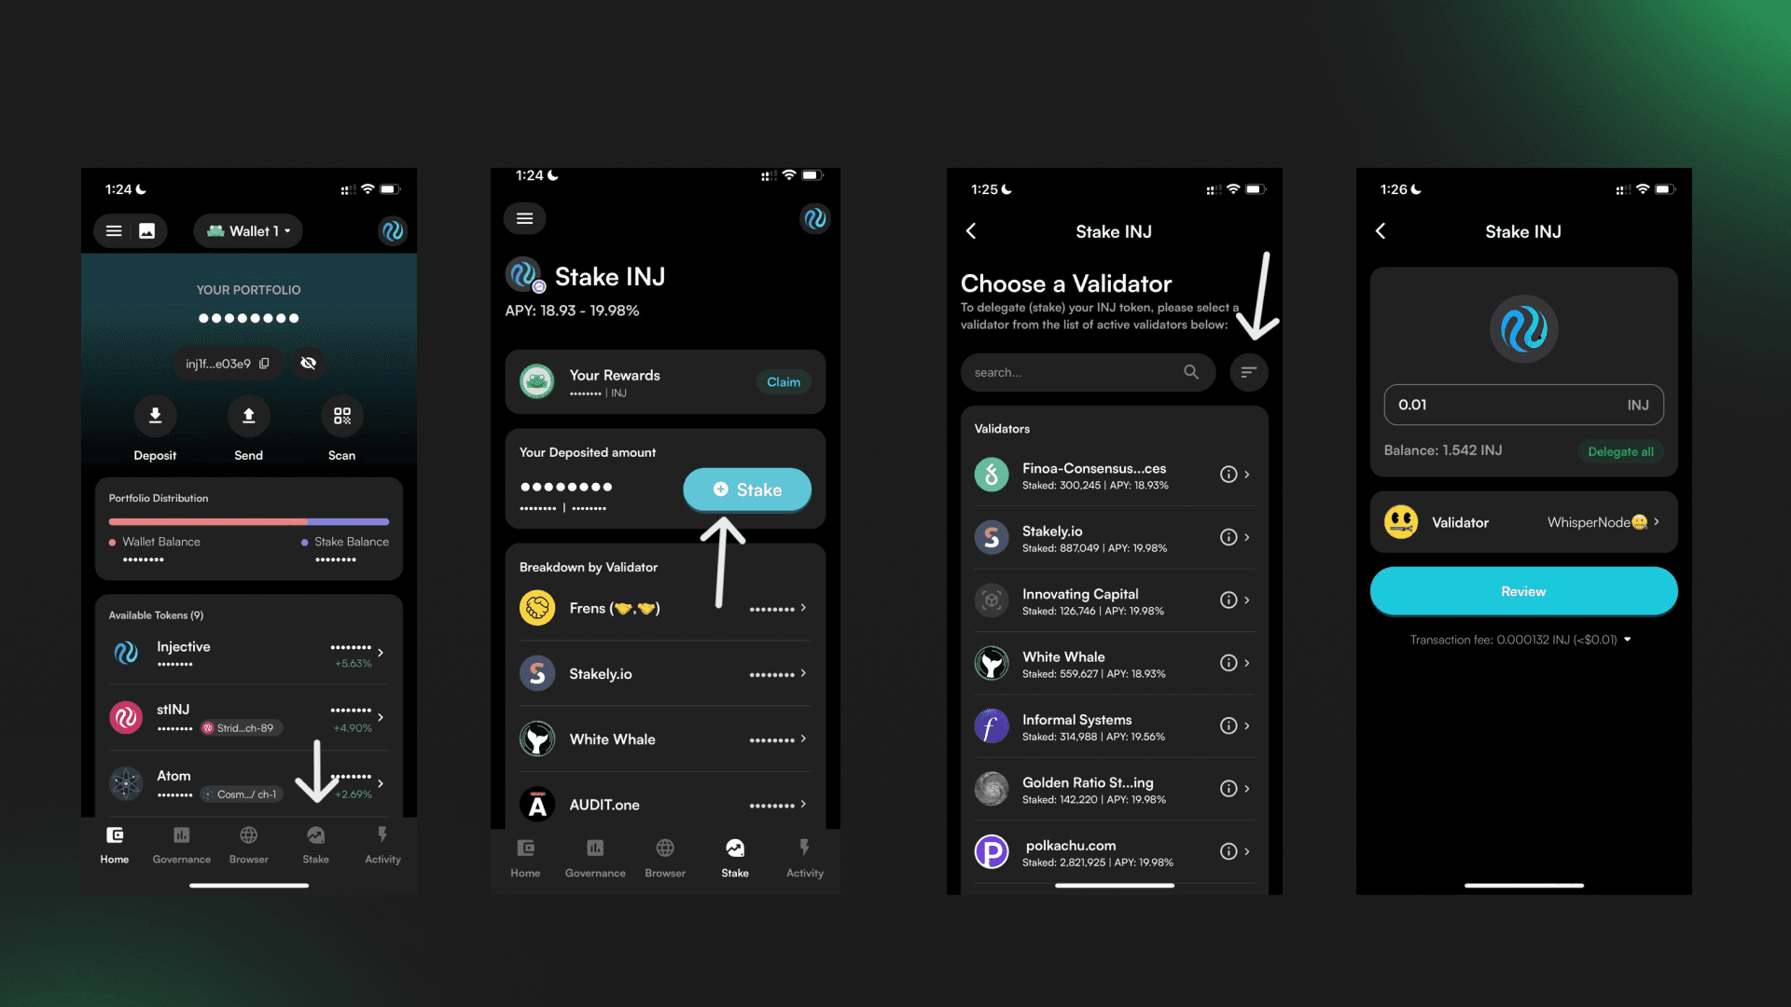Tap the Deposit icon in wallet
1791x1007 pixels.
coord(155,418)
